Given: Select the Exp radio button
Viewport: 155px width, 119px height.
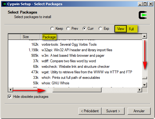Looking at the screenshot, I should click(x=100, y=29).
